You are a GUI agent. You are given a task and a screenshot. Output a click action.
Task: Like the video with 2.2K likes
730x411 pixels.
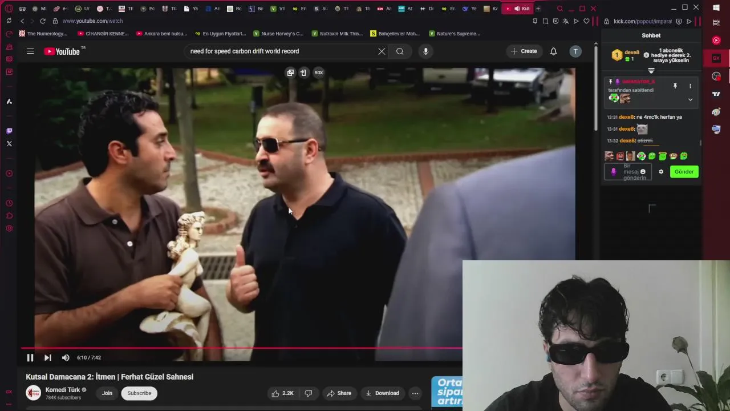[283, 393]
